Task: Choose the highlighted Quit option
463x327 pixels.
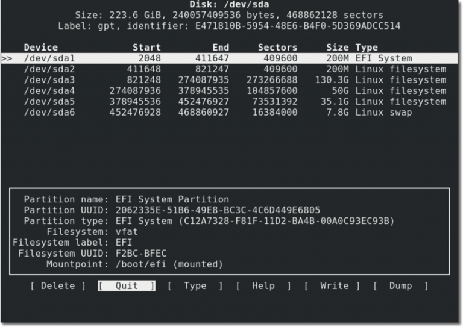Action: point(127,285)
